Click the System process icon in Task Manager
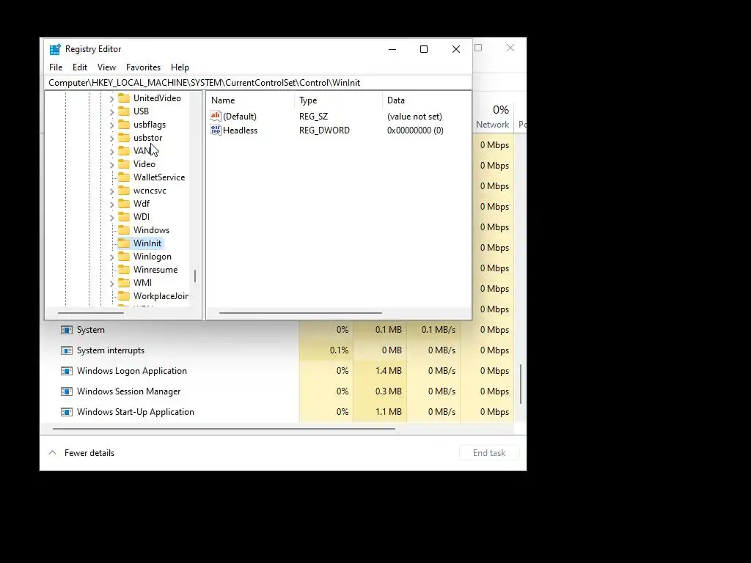This screenshot has width=751, height=563. (67, 330)
